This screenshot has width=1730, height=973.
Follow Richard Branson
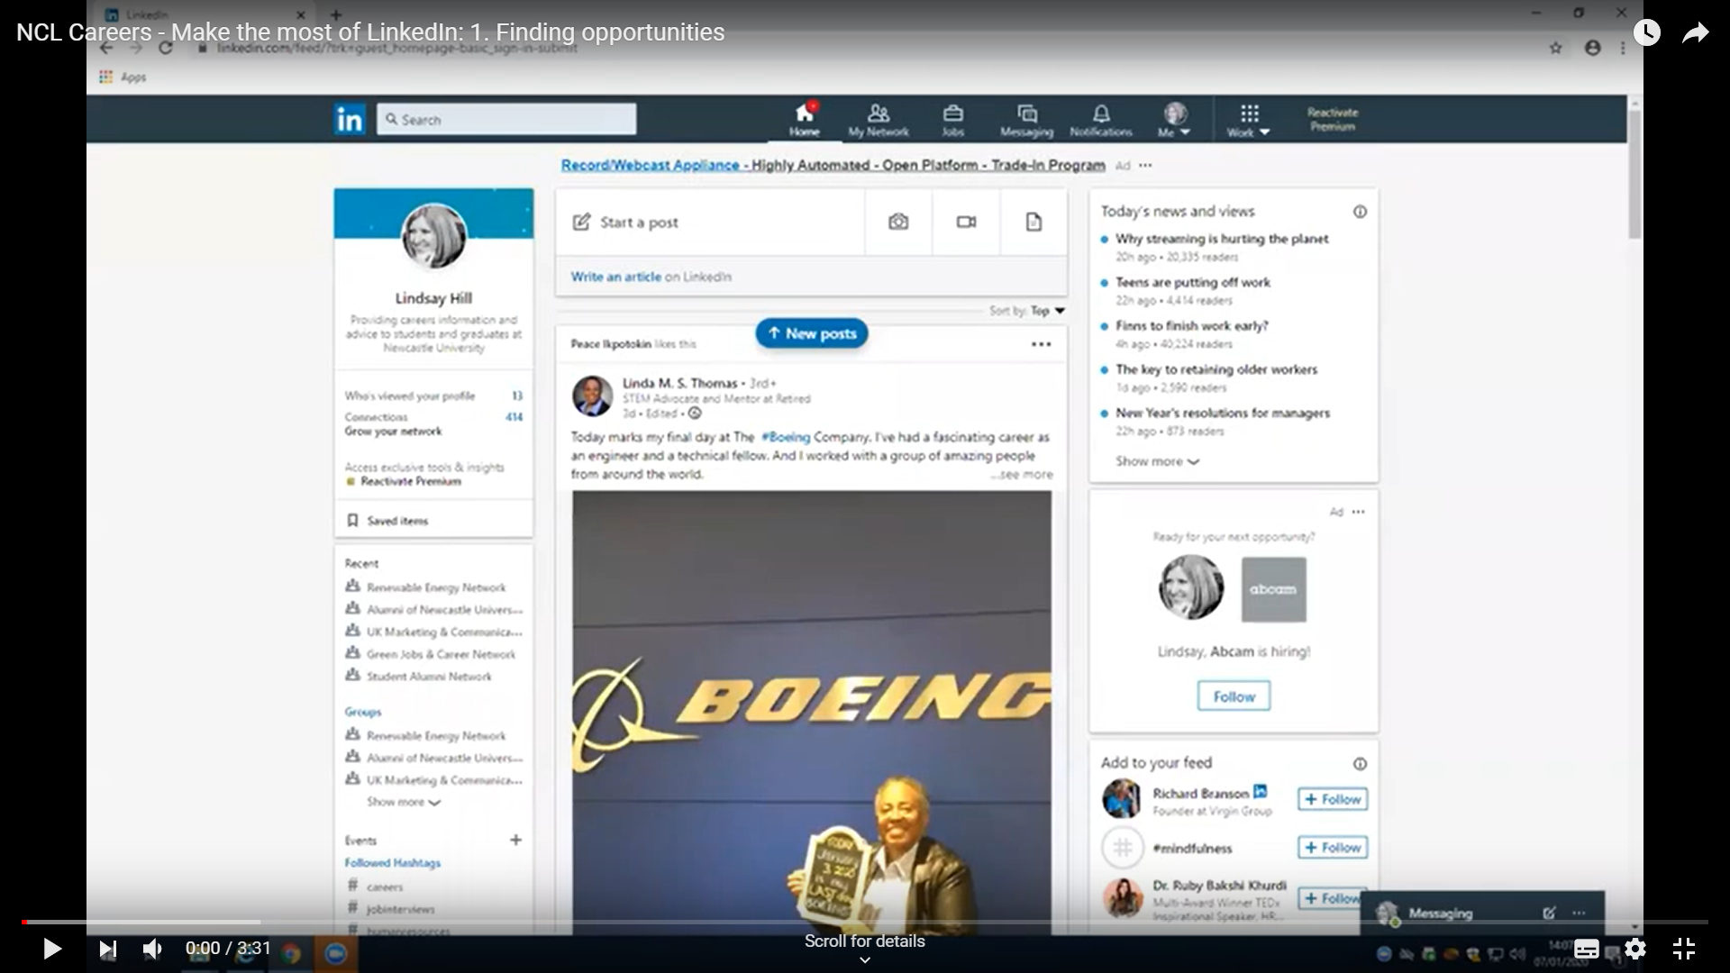pyautogui.click(x=1332, y=799)
